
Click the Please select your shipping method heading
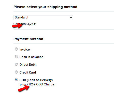click(x=45, y=7)
